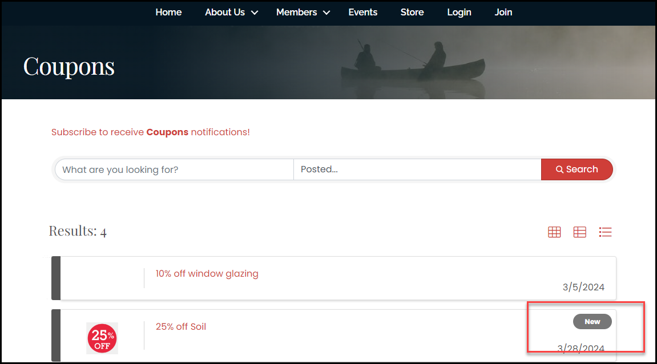Open the 10% off window glazing coupon

[207, 274]
